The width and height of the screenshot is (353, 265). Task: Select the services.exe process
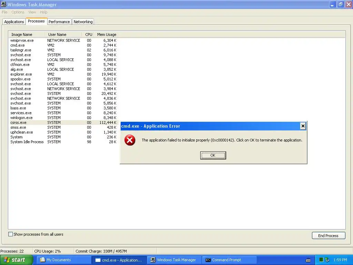point(63,113)
